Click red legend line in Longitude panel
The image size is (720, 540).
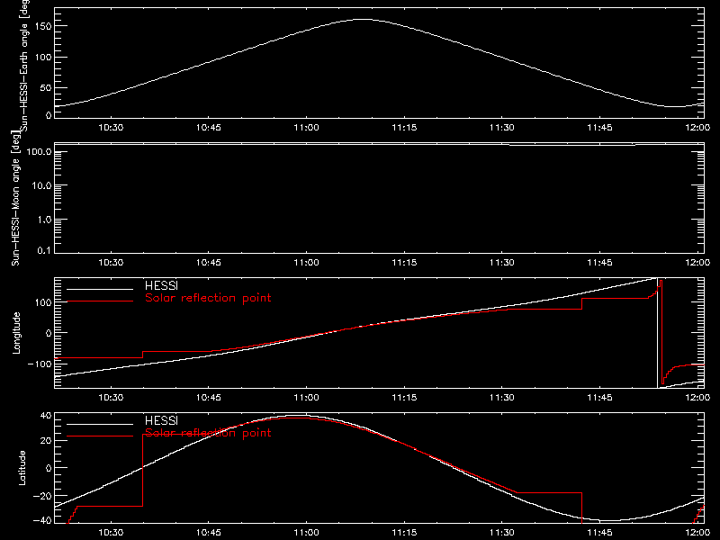coord(100,301)
